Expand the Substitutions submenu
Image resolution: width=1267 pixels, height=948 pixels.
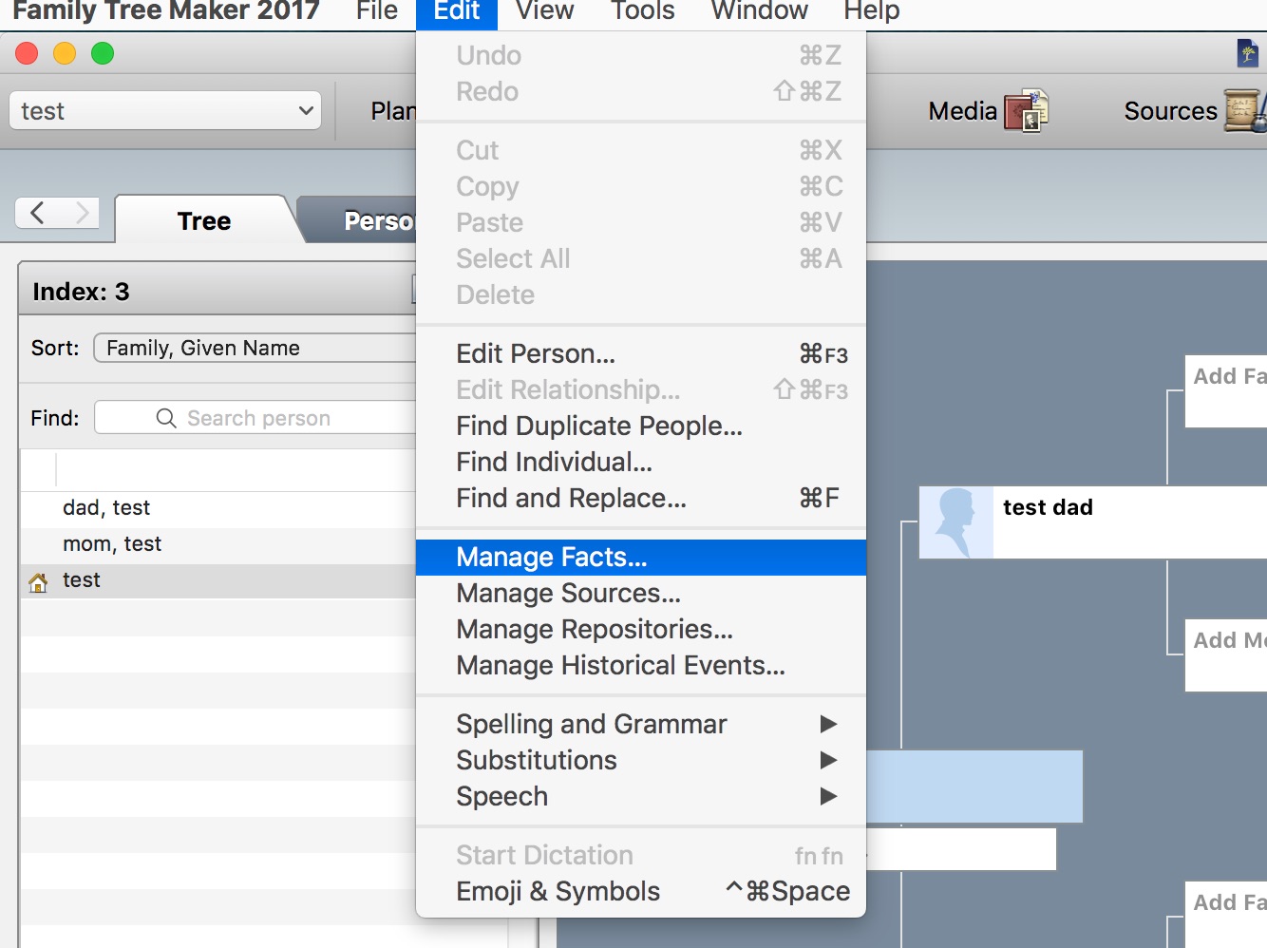[537, 760]
